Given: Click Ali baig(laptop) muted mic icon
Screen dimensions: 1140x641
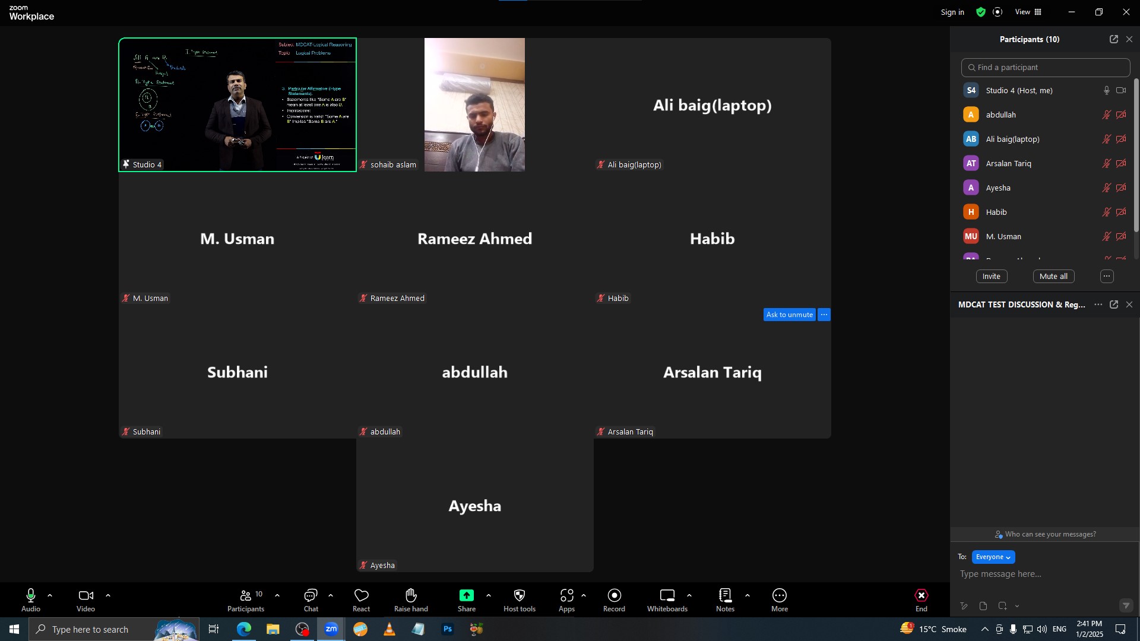Looking at the screenshot, I should (1107, 139).
